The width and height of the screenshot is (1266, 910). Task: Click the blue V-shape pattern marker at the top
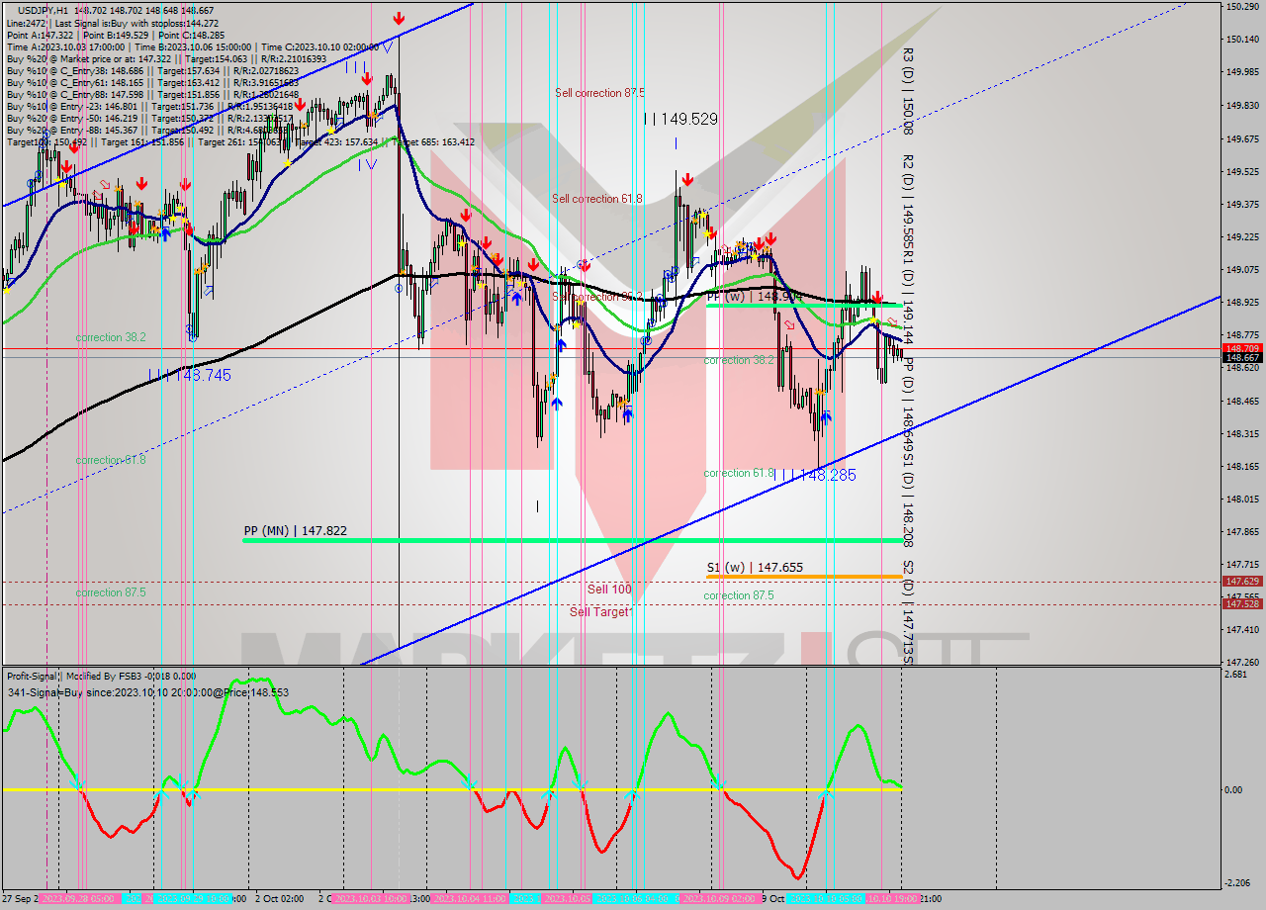[x=388, y=48]
